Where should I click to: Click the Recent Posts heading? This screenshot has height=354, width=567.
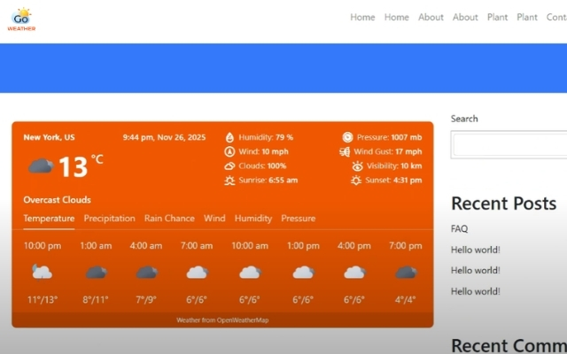tap(504, 204)
